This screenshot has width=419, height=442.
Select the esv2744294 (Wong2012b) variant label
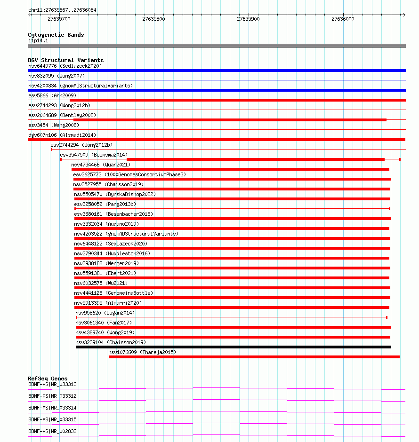point(81,145)
